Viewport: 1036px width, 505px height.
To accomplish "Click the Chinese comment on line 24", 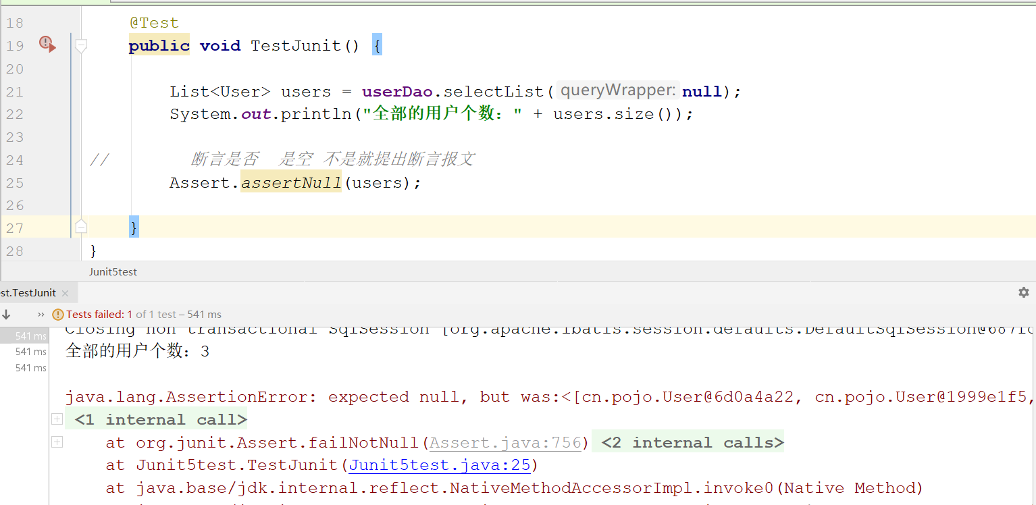I will click(x=333, y=159).
